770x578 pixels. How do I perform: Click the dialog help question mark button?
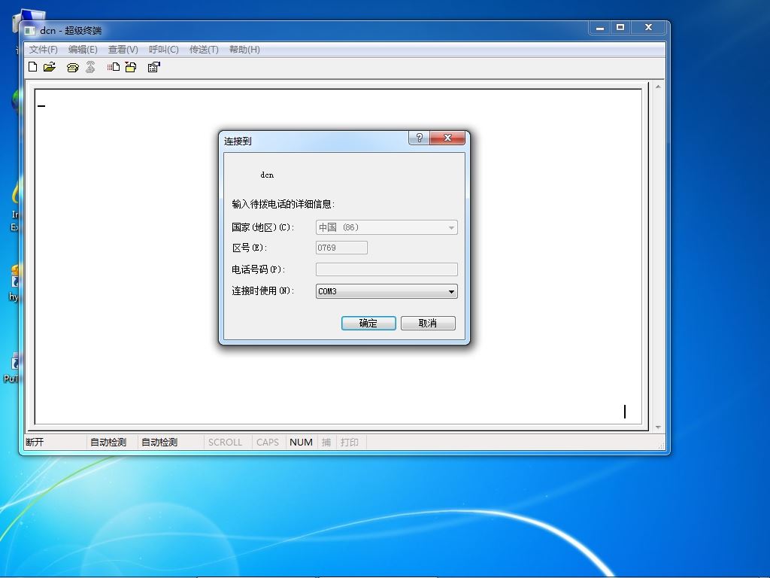point(420,138)
